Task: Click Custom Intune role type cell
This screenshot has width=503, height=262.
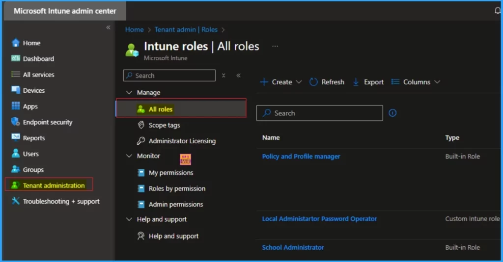Action: [472, 219]
